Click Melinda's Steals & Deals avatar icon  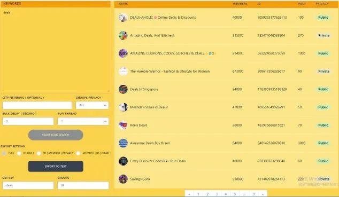(123, 107)
